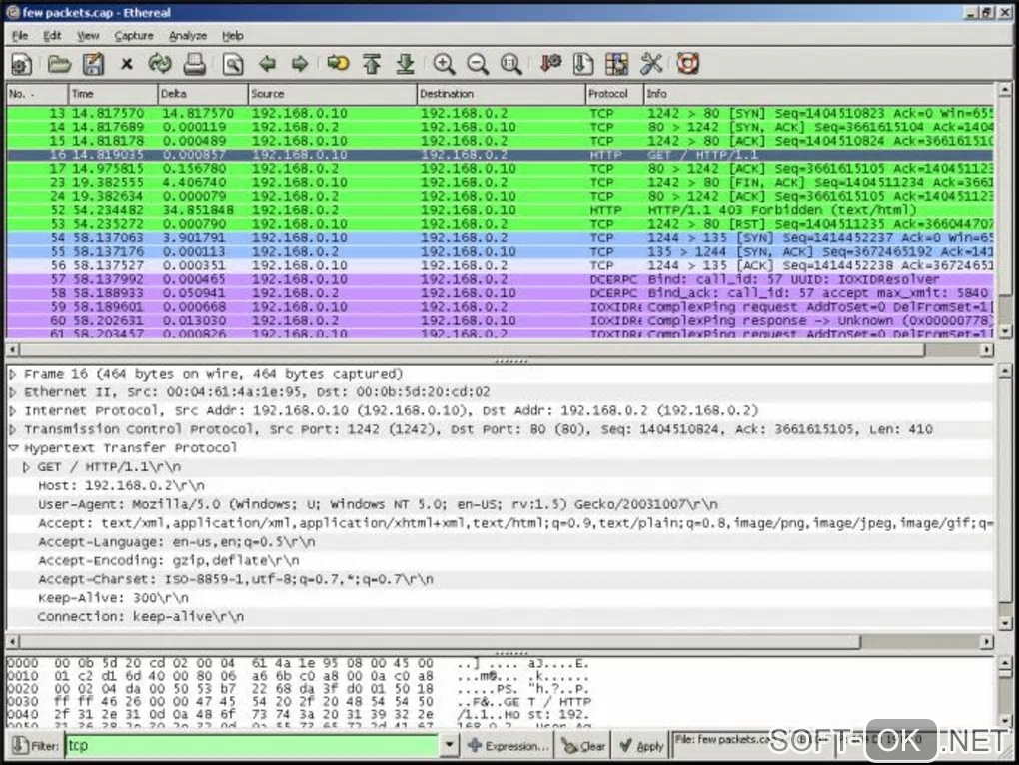Click the packet list horizontal scrollbar right arrow

(986, 350)
